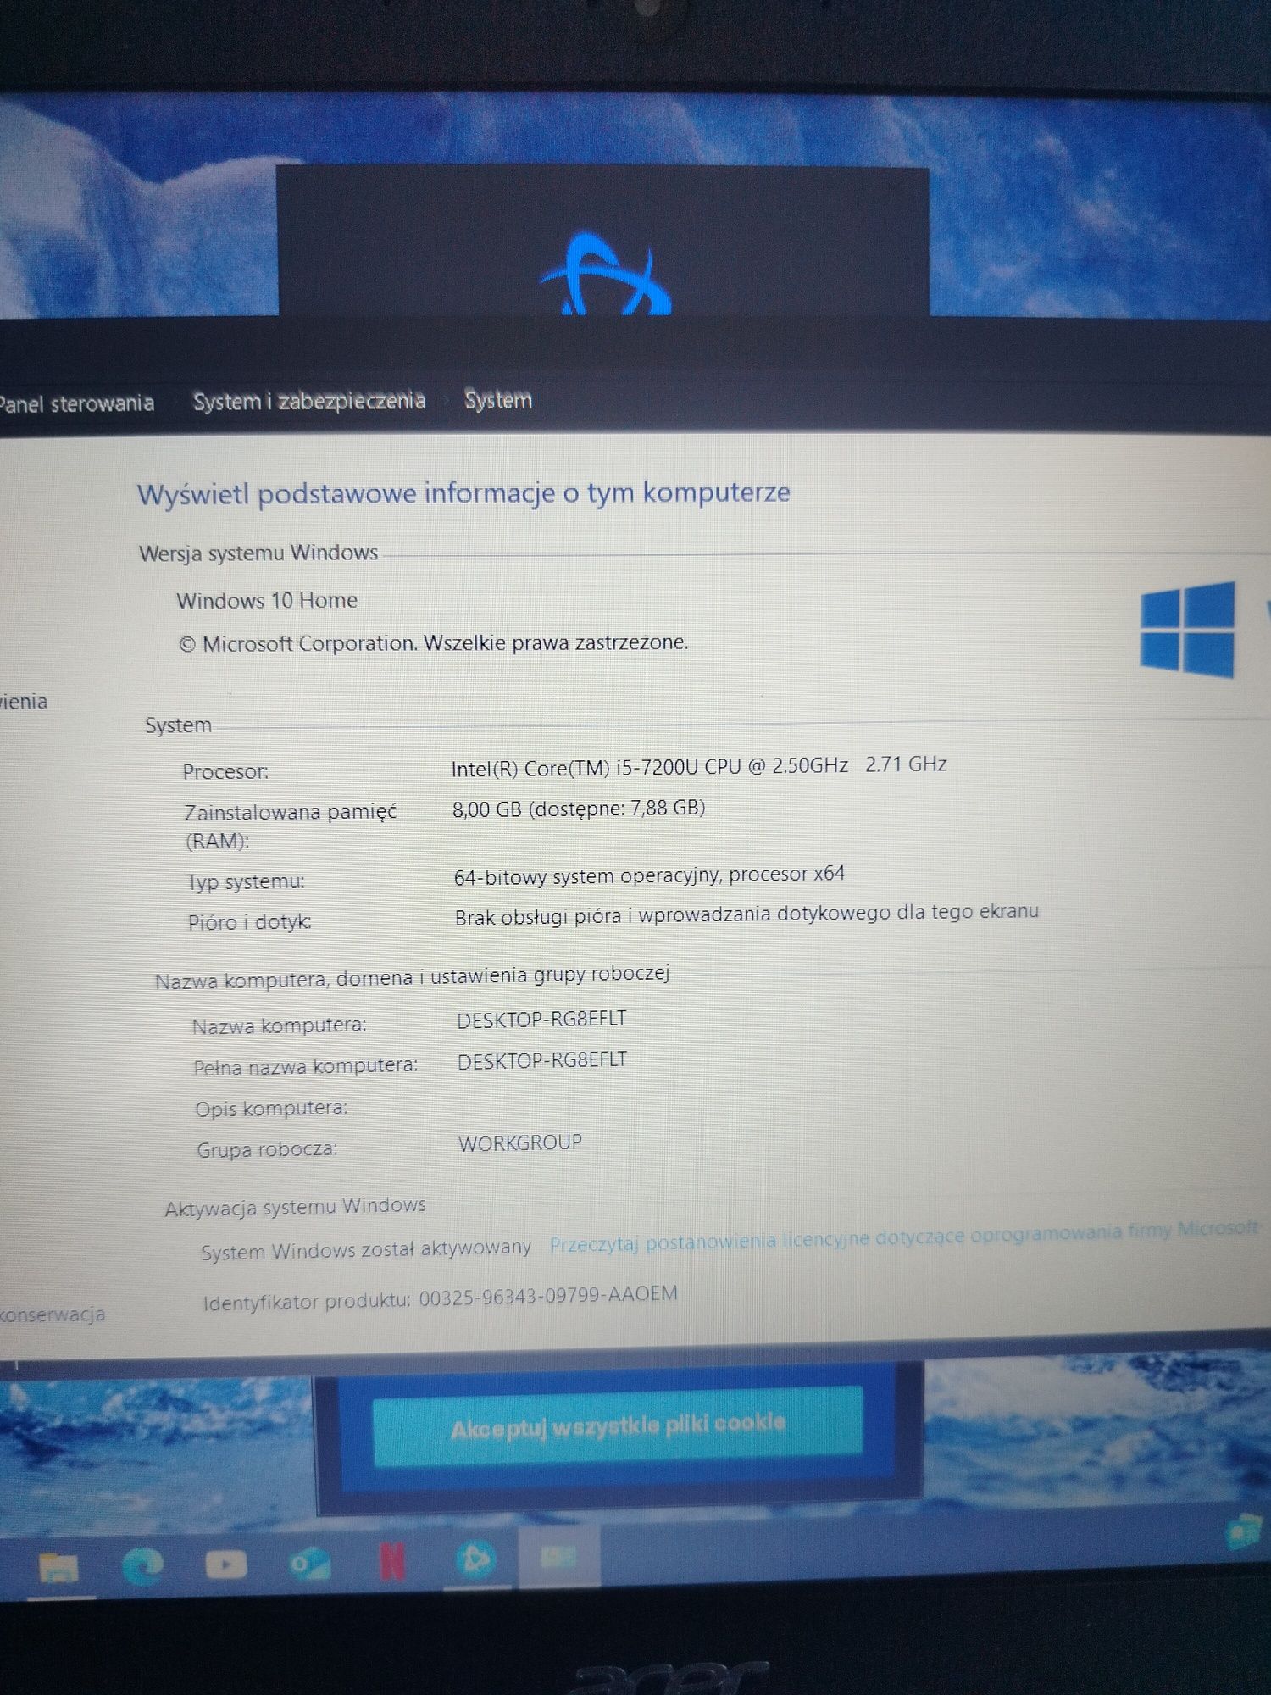Image resolution: width=1271 pixels, height=1695 pixels.
Task: Click the System Windows został aktywowany text
Action: click(366, 1250)
